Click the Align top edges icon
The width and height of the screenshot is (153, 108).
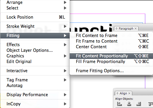[151, 104]
